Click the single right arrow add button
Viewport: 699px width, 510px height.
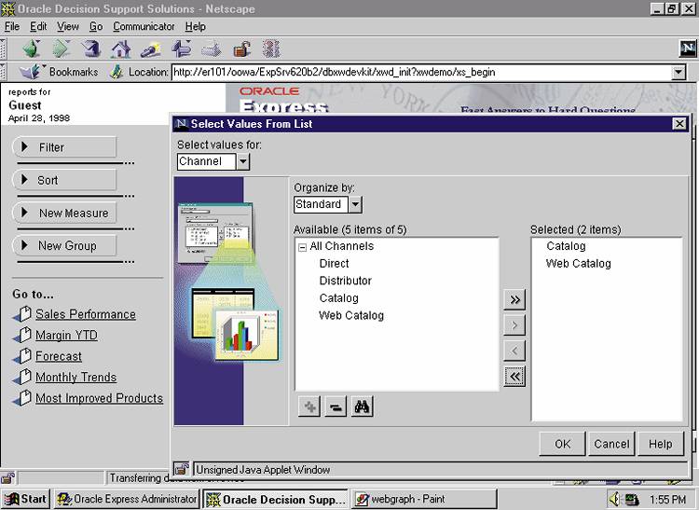[514, 325]
